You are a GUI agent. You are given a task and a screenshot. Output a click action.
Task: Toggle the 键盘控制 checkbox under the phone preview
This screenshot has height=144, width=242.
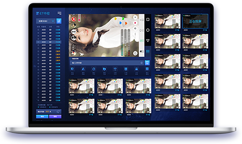tap(71, 59)
